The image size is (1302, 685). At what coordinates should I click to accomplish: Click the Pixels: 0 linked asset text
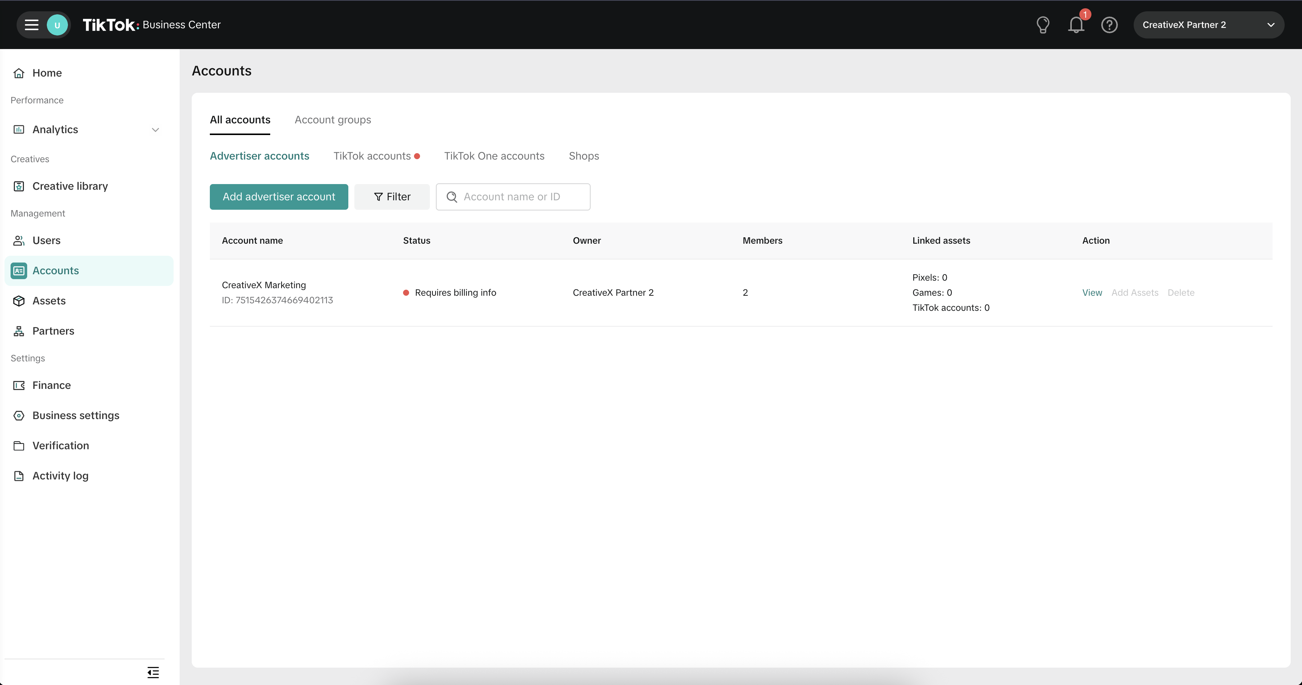click(x=930, y=278)
